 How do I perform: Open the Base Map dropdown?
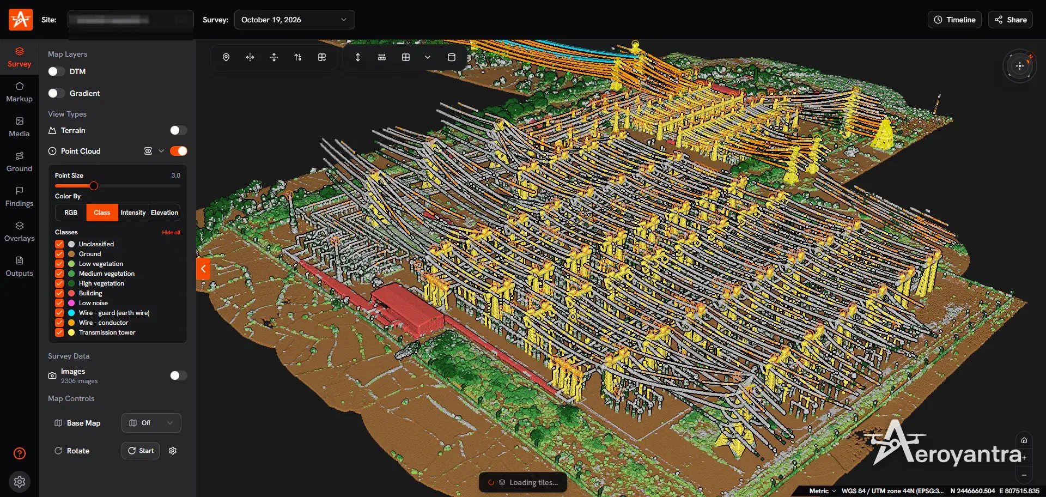(x=151, y=423)
